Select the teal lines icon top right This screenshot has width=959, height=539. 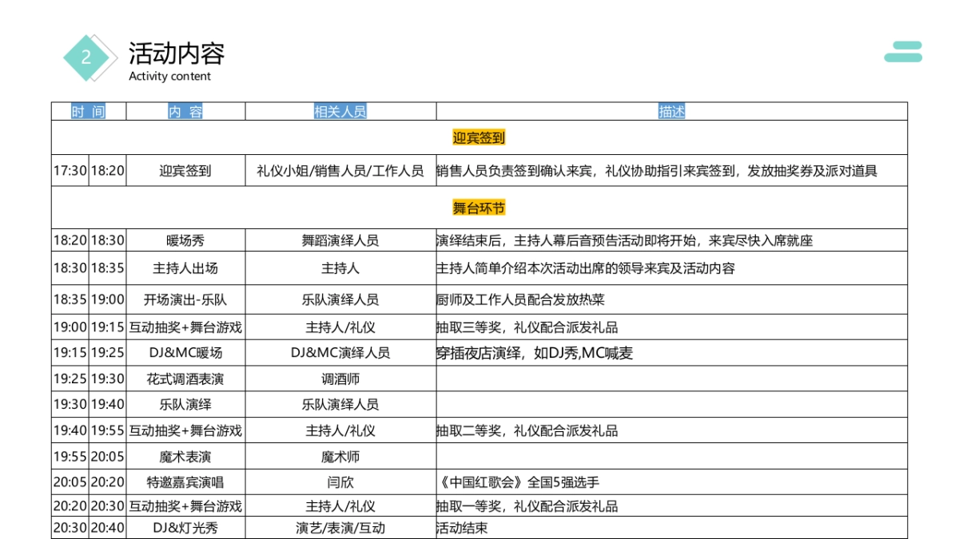tap(902, 52)
